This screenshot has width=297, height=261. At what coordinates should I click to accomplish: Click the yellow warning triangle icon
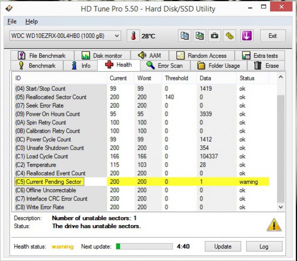tap(274, 225)
